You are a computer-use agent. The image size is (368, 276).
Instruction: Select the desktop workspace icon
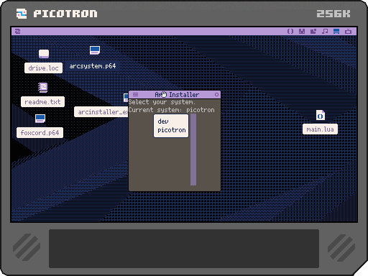coord(336,32)
